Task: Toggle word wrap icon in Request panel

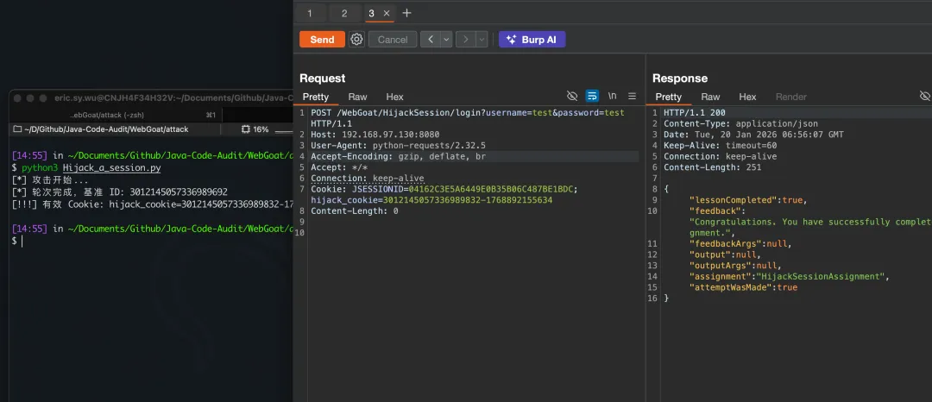Action: click(592, 97)
